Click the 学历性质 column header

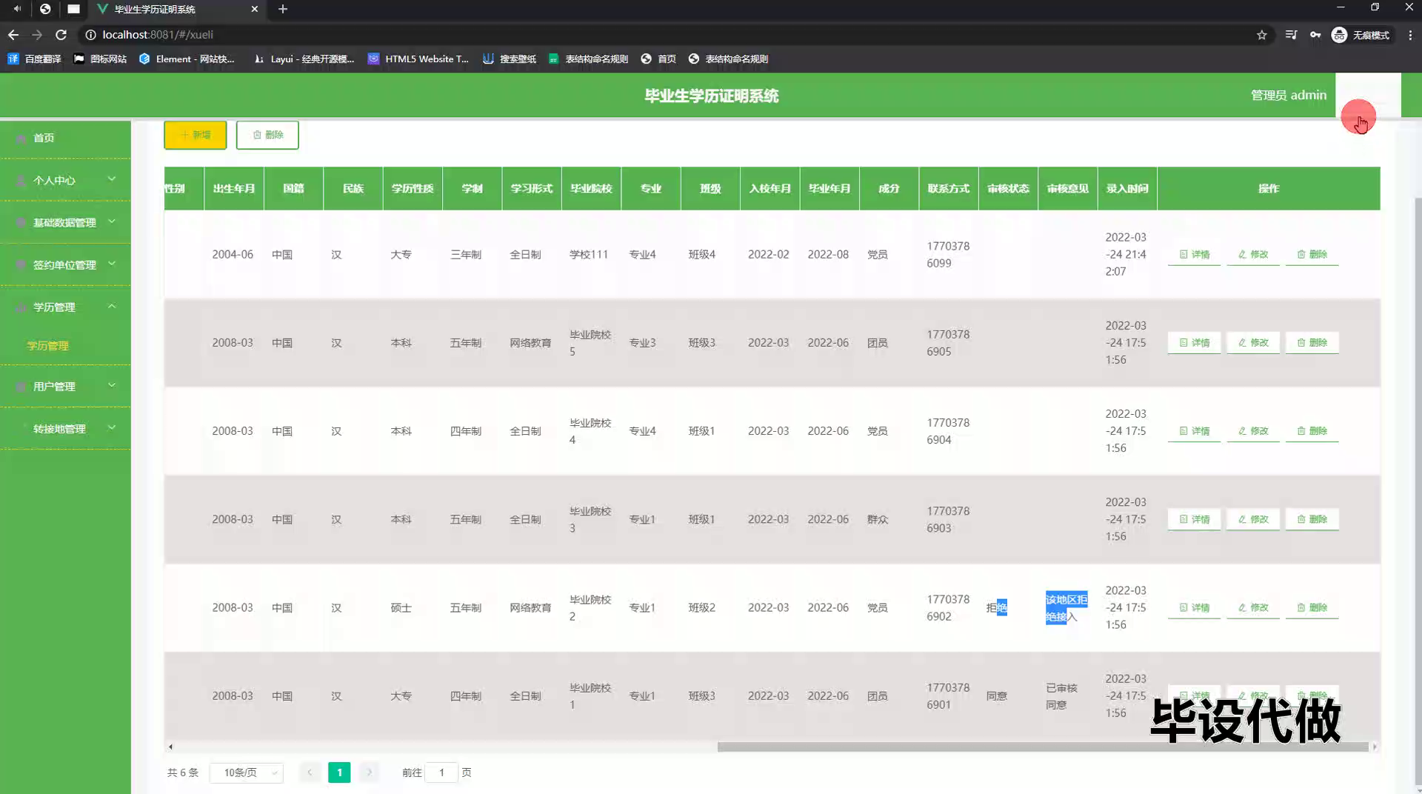point(413,188)
